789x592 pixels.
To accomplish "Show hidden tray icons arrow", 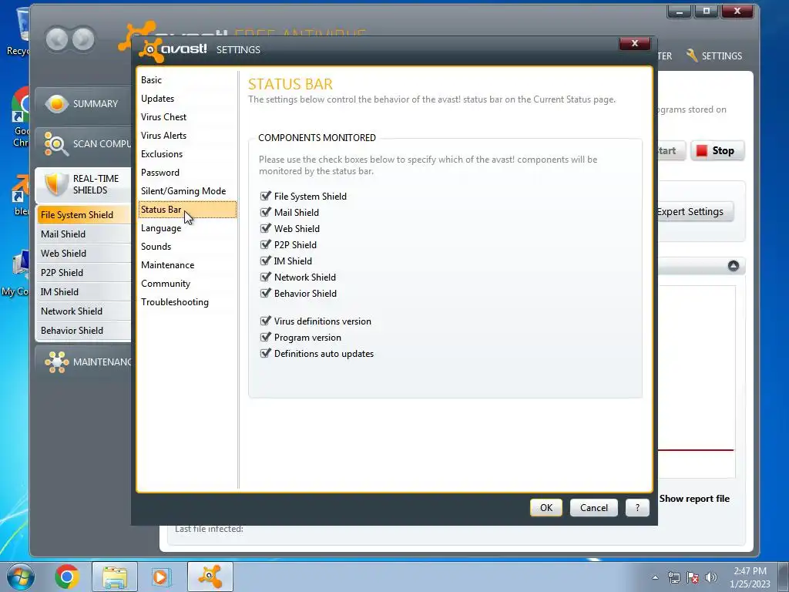I will coord(655,577).
